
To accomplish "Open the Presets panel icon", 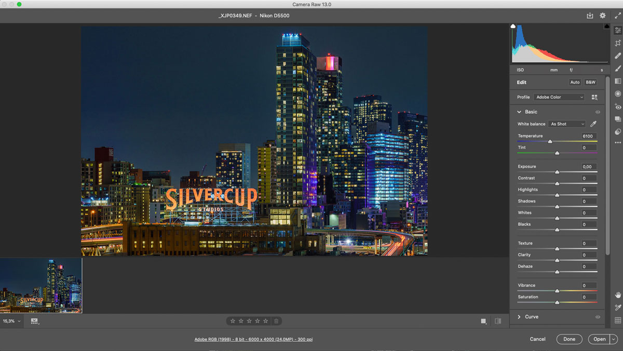I will tap(618, 132).
